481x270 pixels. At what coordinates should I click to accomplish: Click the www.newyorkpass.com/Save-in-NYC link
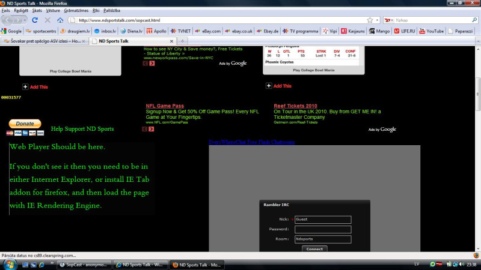coord(178,58)
